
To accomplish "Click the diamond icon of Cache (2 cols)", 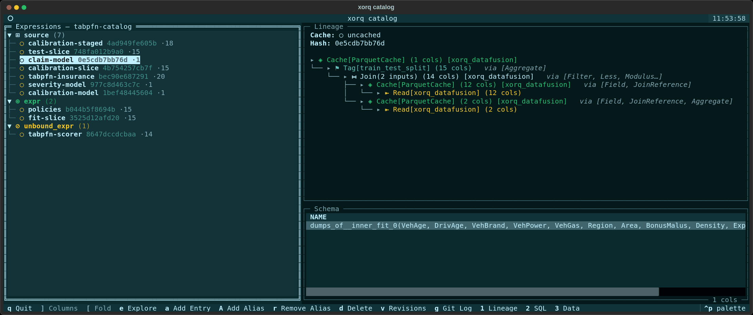I will click(x=370, y=101).
